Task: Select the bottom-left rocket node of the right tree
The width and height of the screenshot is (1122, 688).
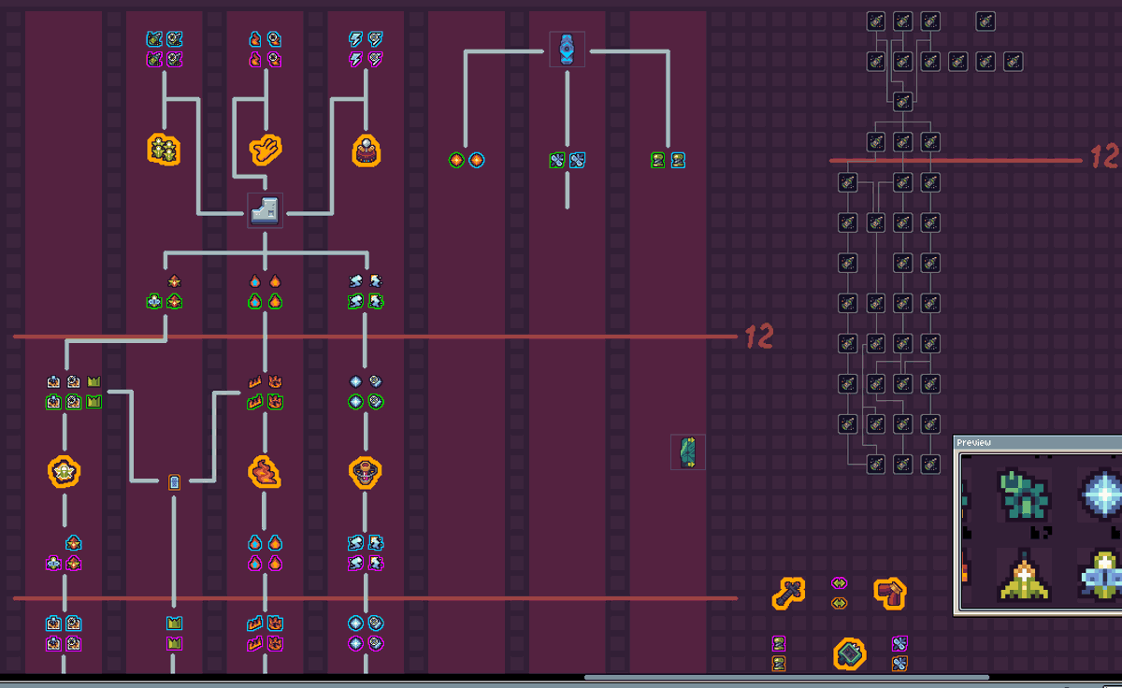Action: [875, 465]
